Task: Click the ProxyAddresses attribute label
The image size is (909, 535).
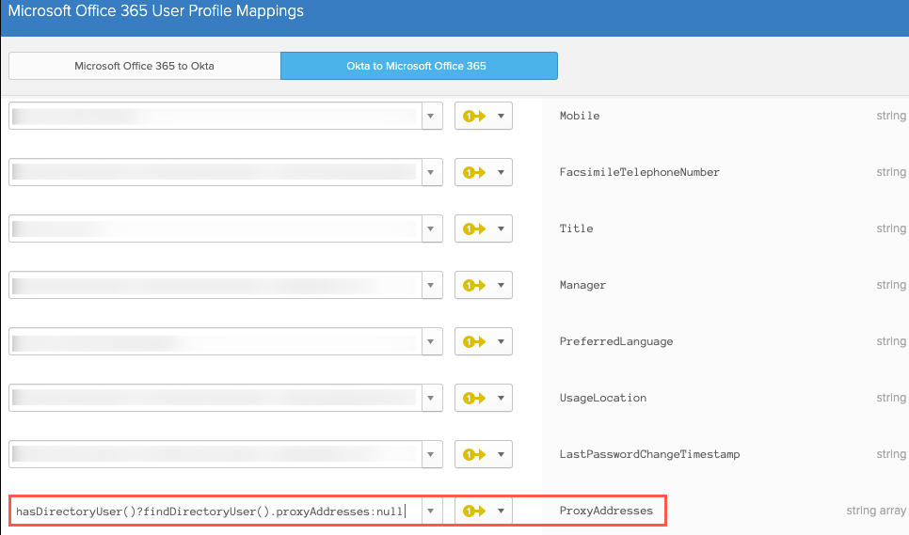Action: coord(606,511)
